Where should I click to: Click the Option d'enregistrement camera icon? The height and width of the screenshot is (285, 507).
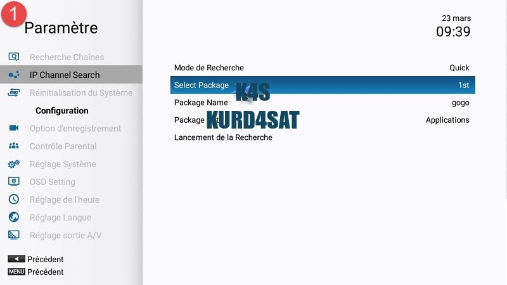[x=13, y=128]
